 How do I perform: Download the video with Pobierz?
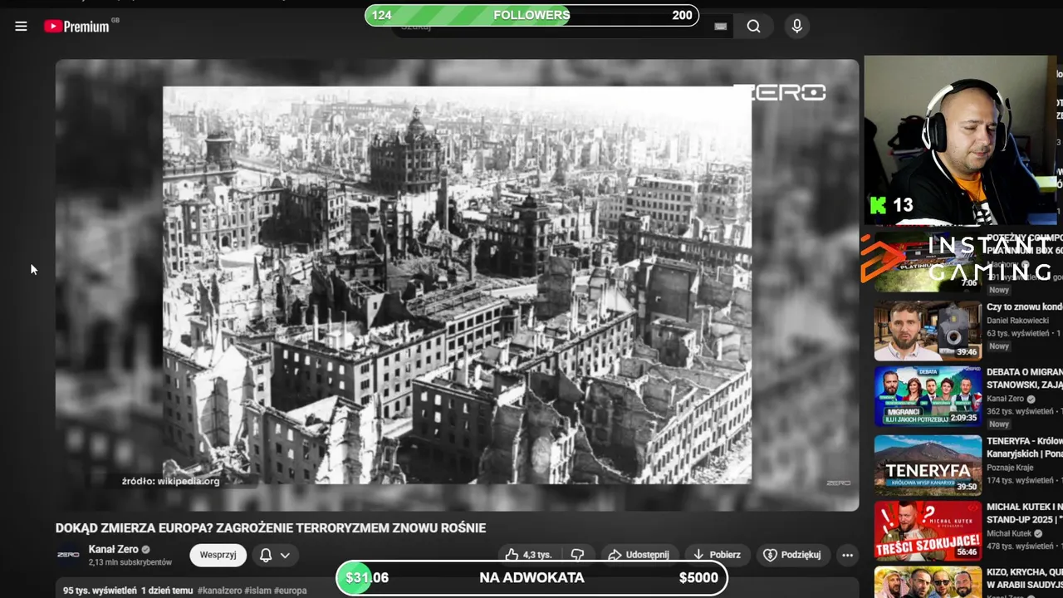(x=717, y=555)
